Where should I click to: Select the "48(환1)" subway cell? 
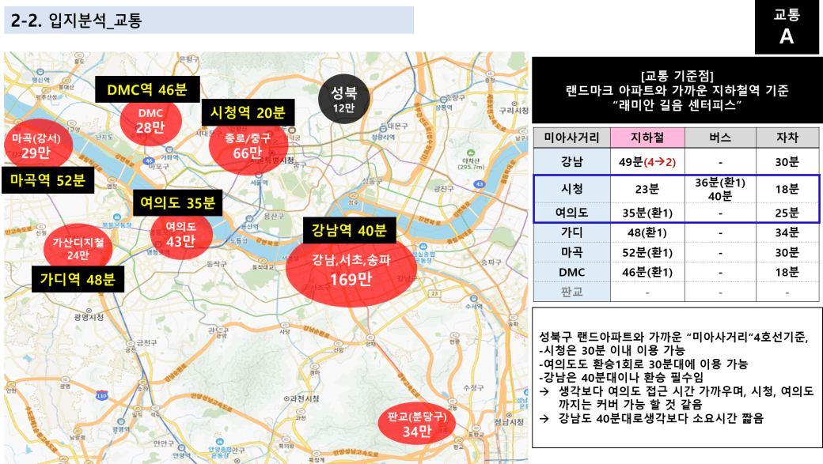pyautogui.click(x=647, y=232)
